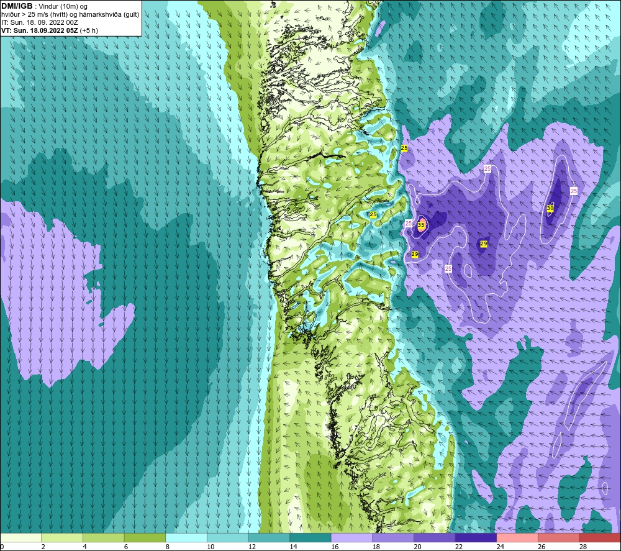Click the white 25 contour label beside the 35 peak
The width and height of the screenshot is (621, 551).
(409, 224)
